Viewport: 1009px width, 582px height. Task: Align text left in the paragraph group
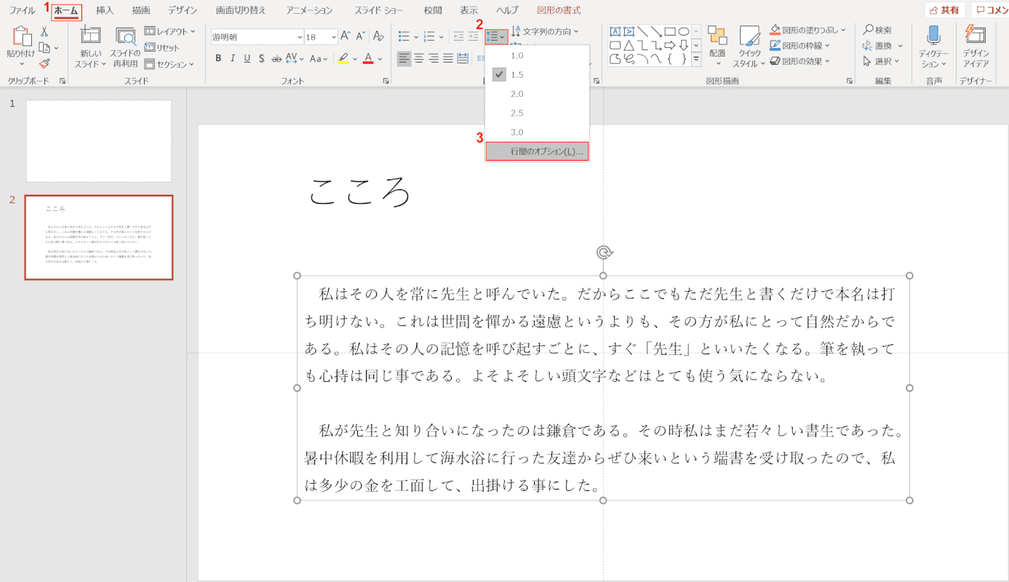coord(404,58)
